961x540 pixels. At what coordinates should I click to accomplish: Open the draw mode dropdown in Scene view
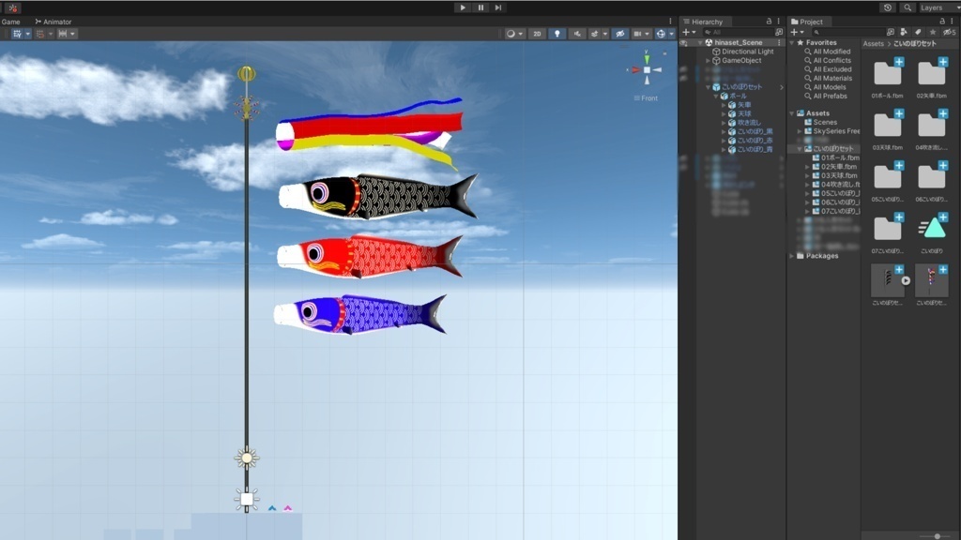click(x=514, y=34)
